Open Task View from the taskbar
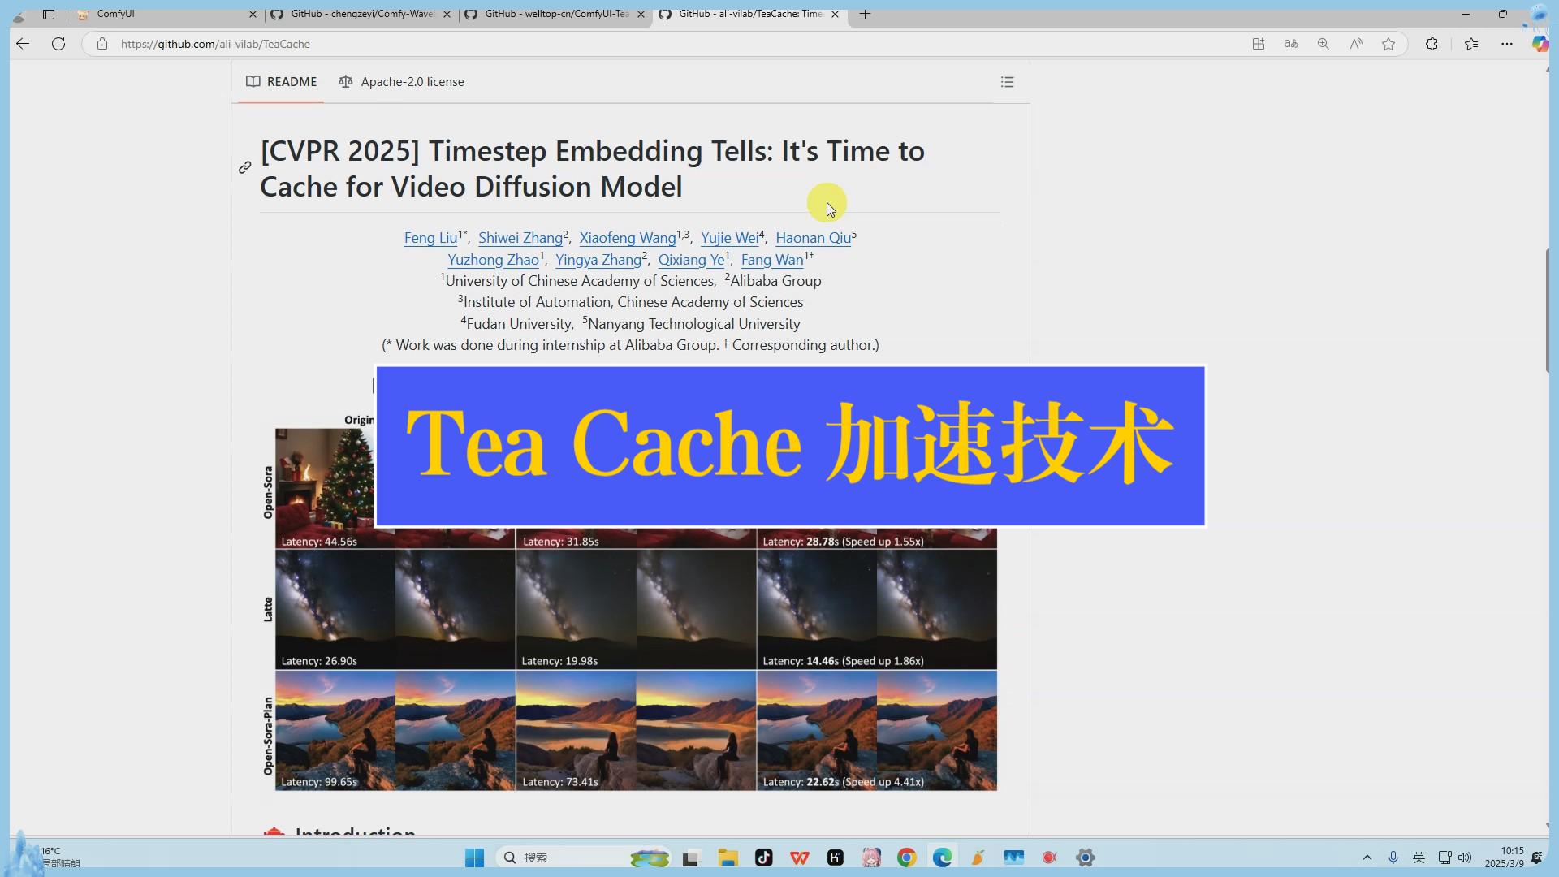This screenshot has height=877, width=1559. (690, 858)
